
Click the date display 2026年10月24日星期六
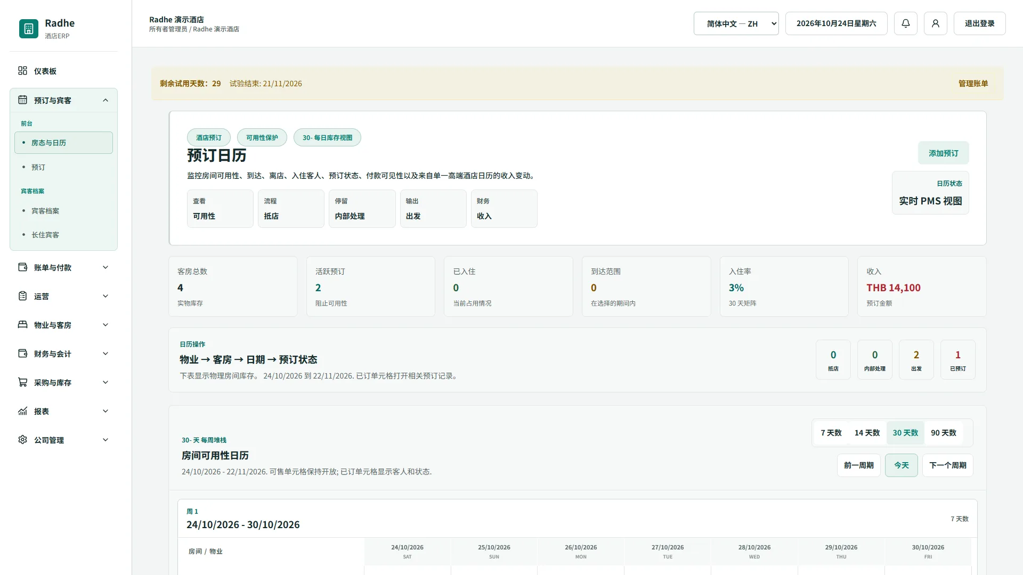pyautogui.click(x=836, y=23)
